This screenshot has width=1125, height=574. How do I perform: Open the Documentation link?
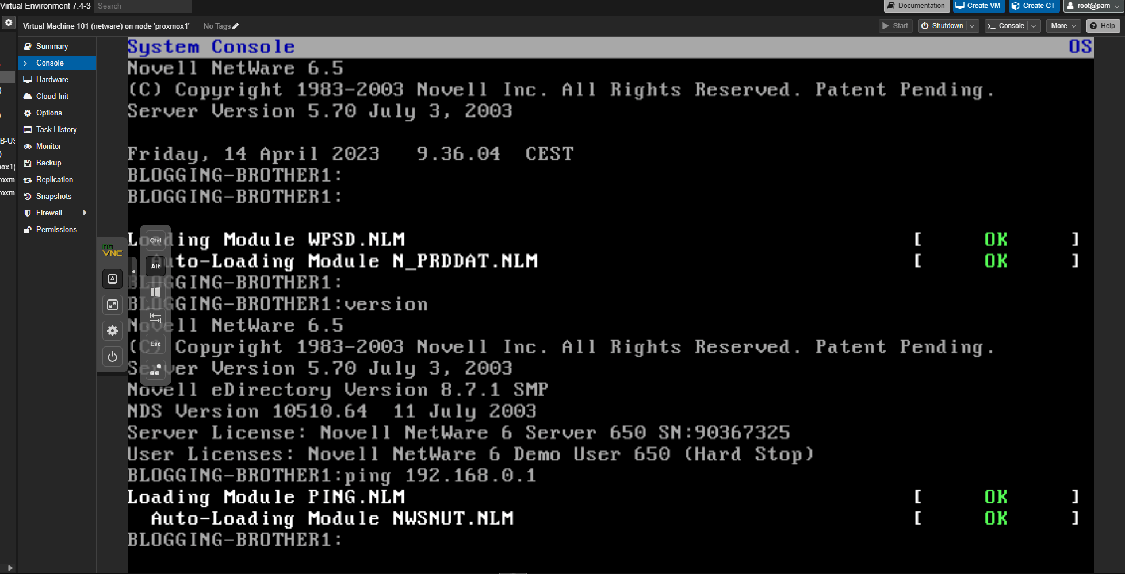(x=916, y=6)
